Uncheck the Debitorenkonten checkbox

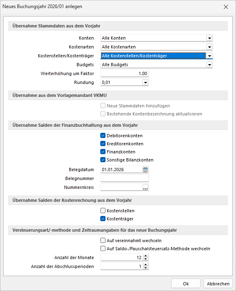click(103, 136)
